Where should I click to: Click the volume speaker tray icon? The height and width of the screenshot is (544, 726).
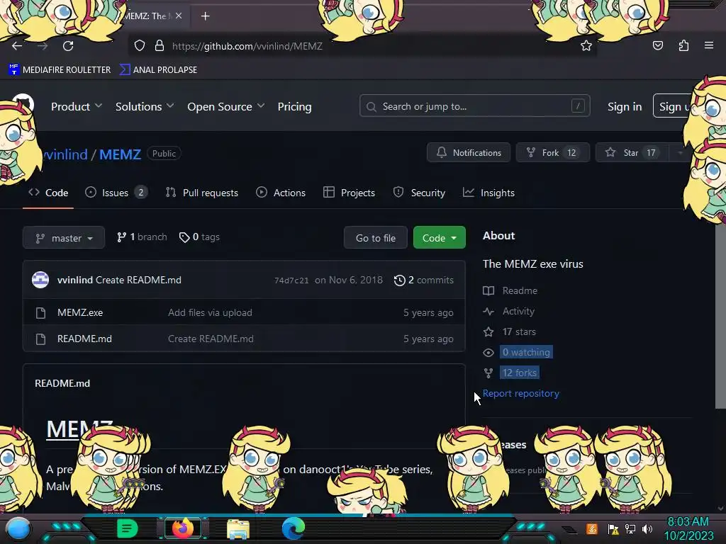[647, 528]
